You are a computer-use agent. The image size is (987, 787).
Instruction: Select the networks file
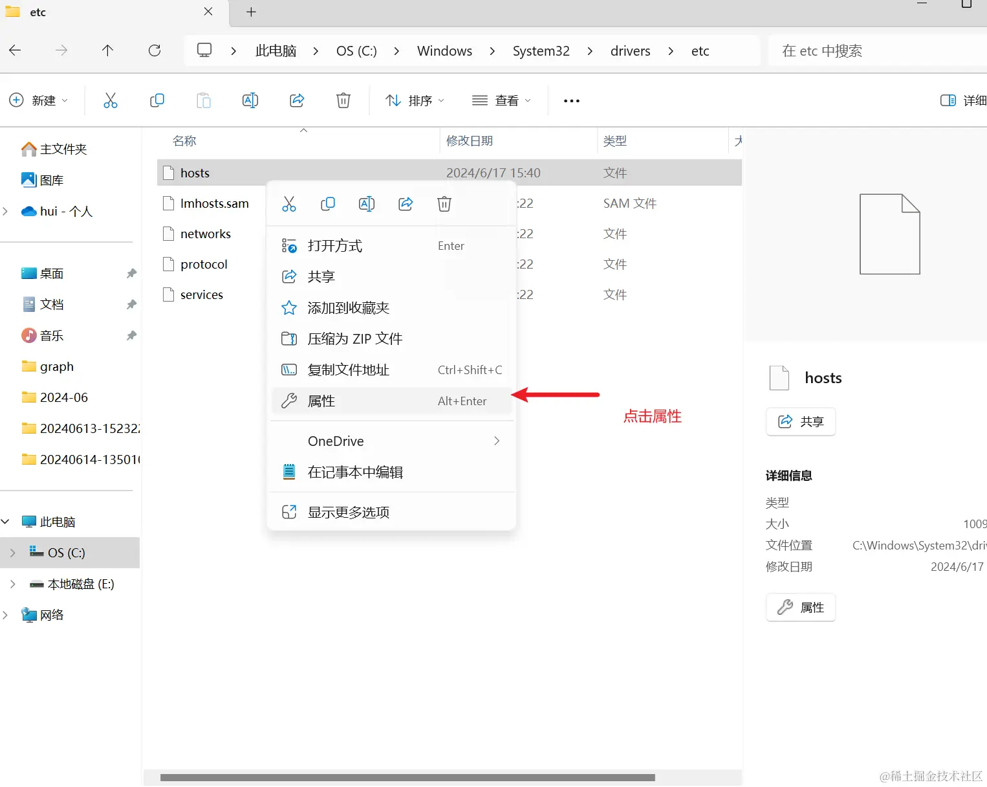206,234
